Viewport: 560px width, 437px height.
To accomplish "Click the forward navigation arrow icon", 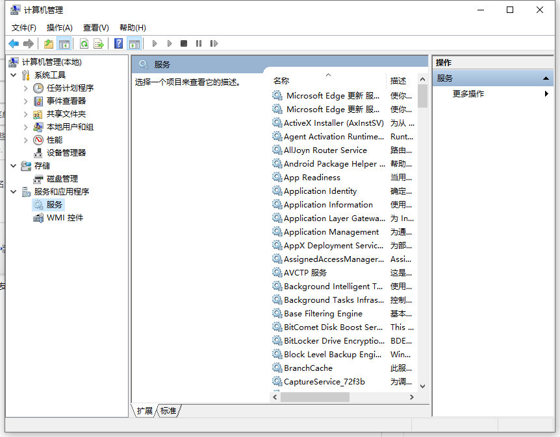I will point(27,43).
